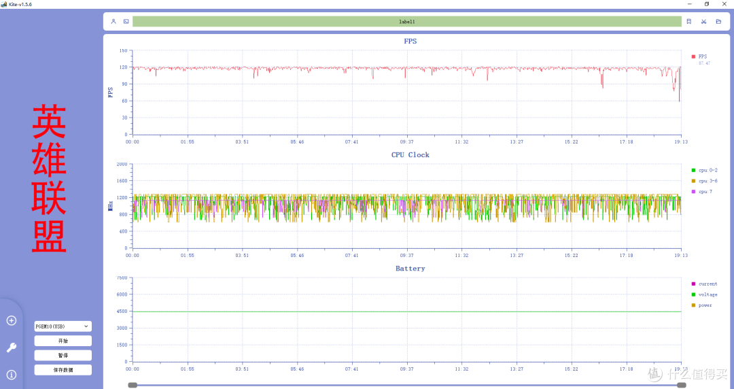Image resolution: width=734 pixels, height=389 pixels.
Task: Click the 4500 axis value on Battery chart
Action: point(122,311)
